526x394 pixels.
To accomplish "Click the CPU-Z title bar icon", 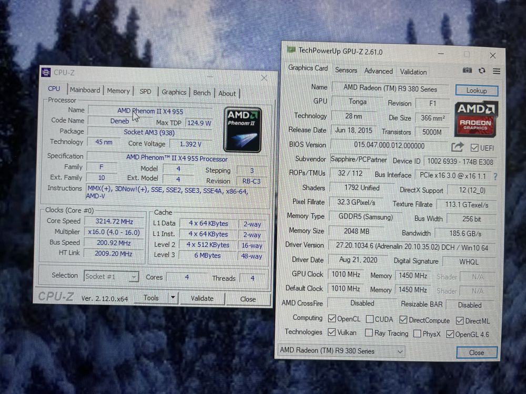I will (46, 72).
